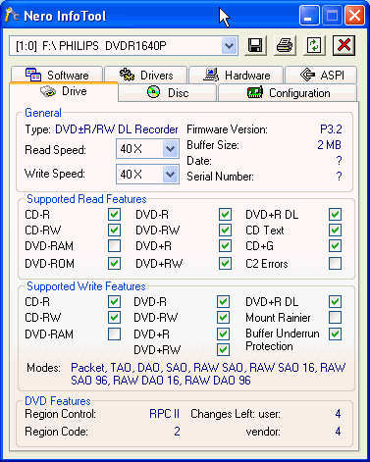Minimize the Nero InfoTool window

pyautogui.click(x=309, y=16)
